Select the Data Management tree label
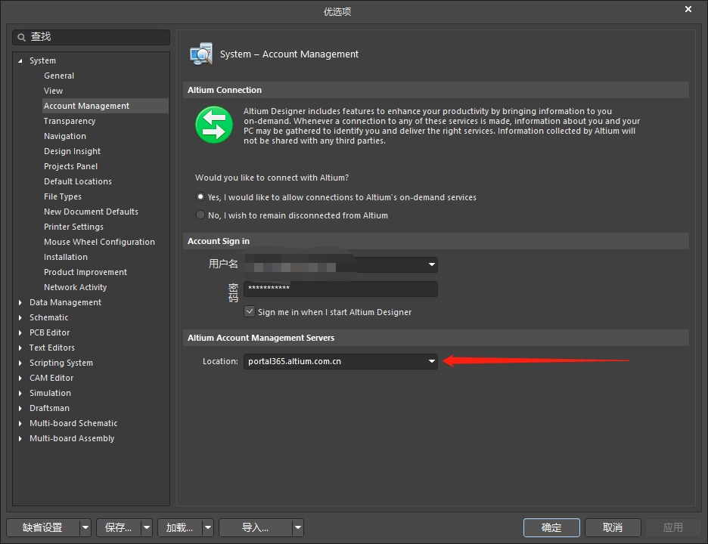Viewport: 708px width, 544px height. point(66,303)
